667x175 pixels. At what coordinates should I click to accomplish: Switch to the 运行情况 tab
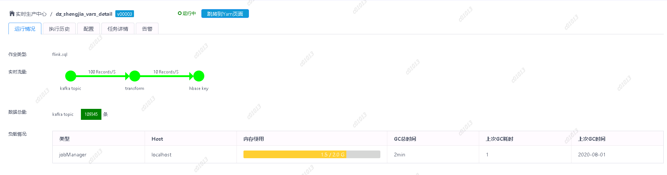tap(25, 29)
